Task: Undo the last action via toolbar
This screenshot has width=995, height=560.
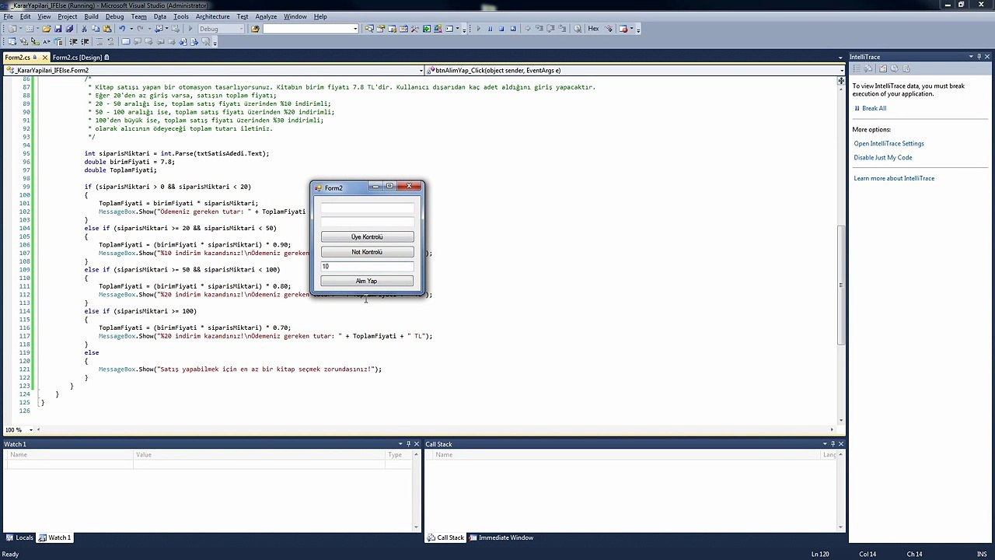Action: click(x=122, y=29)
